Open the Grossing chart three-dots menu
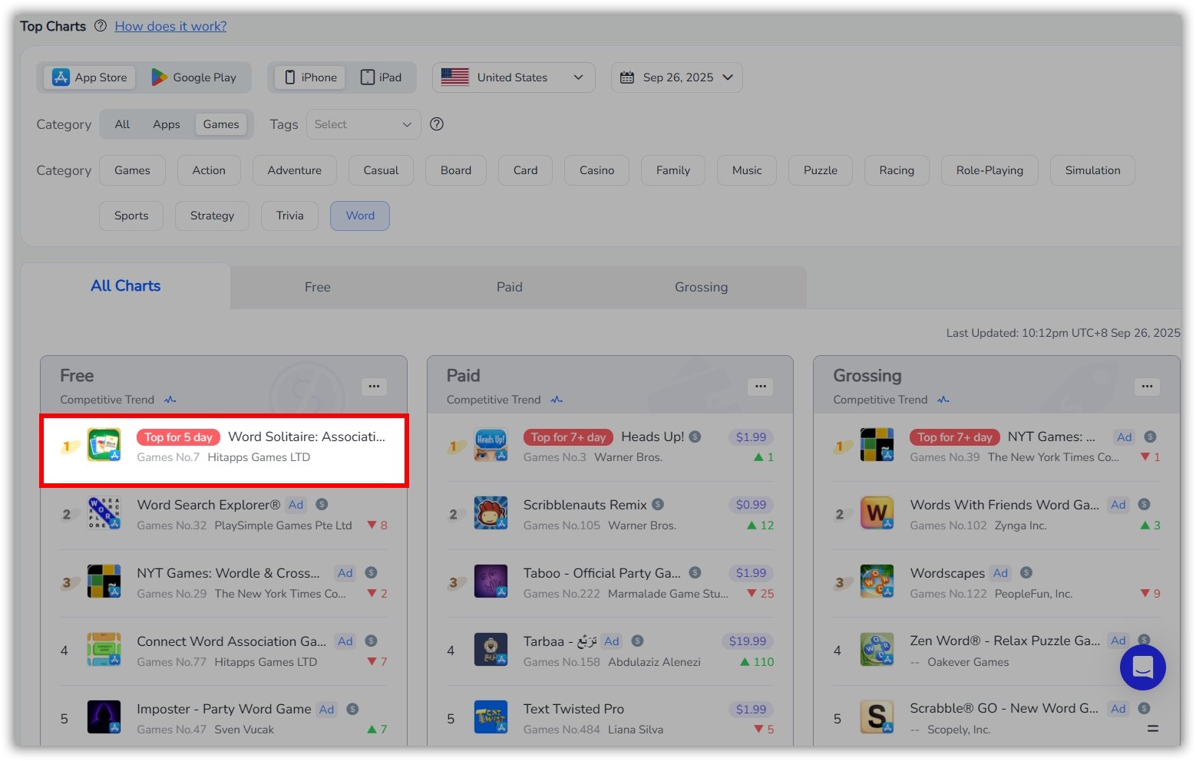 [x=1147, y=387]
